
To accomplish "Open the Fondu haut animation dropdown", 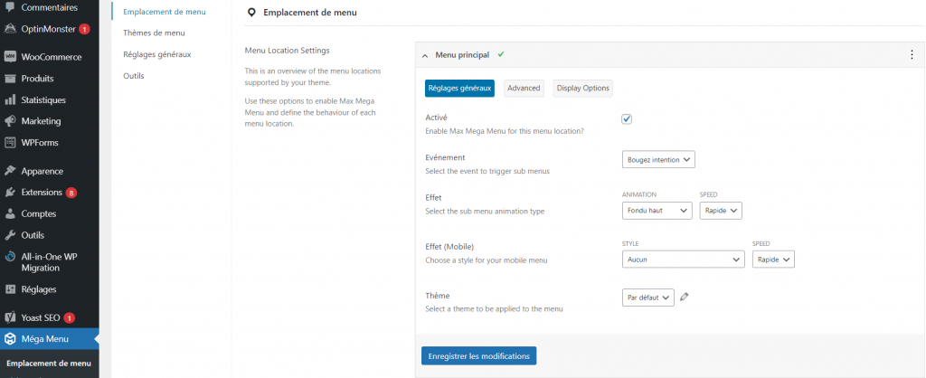I will pos(657,211).
